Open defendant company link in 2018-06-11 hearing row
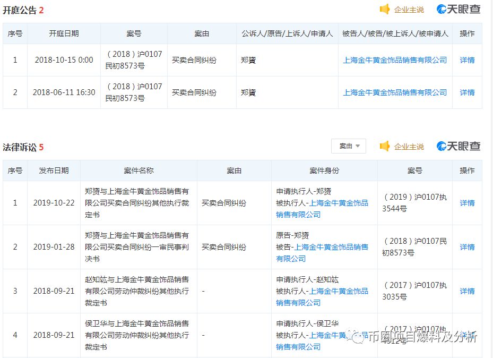The width and height of the screenshot is (493, 358). [395, 92]
